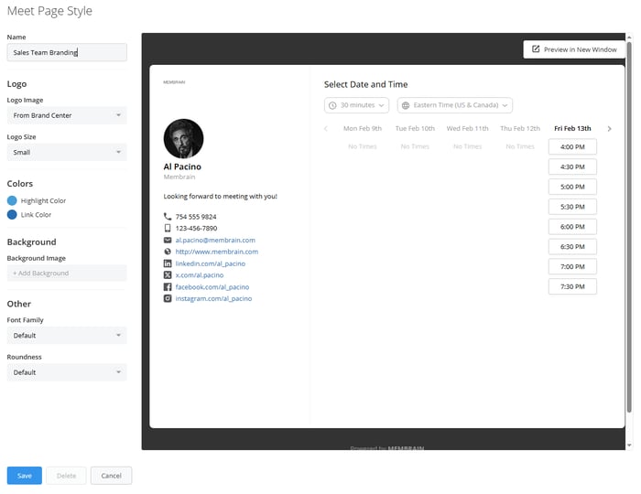
Task: Click the Instagram icon
Action: pyautogui.click(x=168, y=298)
